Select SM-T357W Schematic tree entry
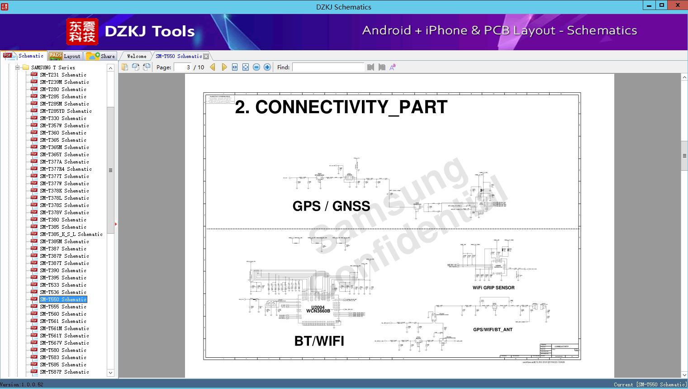The image size is (688, 389). [x=64, y=125]
